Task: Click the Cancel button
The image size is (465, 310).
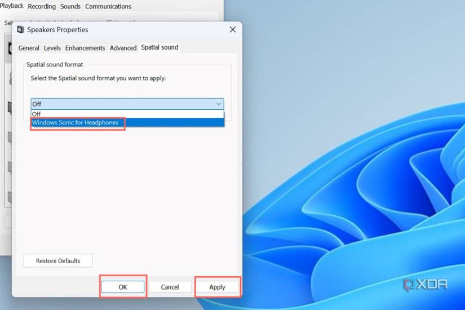Action: tap(170, 287)
